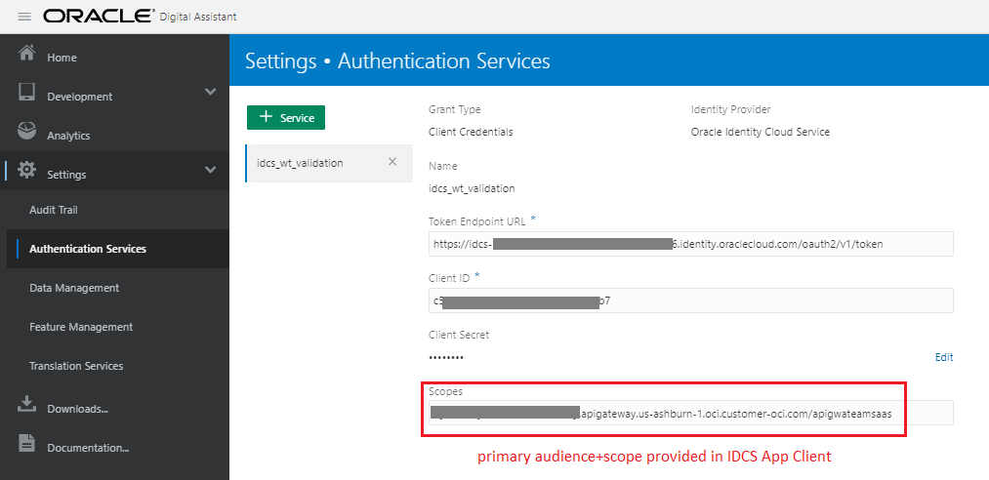The height and width of the screenshot is (480, 989).
Task: Click Edit link for Client Secret
Action: click(x=943, y=357)
